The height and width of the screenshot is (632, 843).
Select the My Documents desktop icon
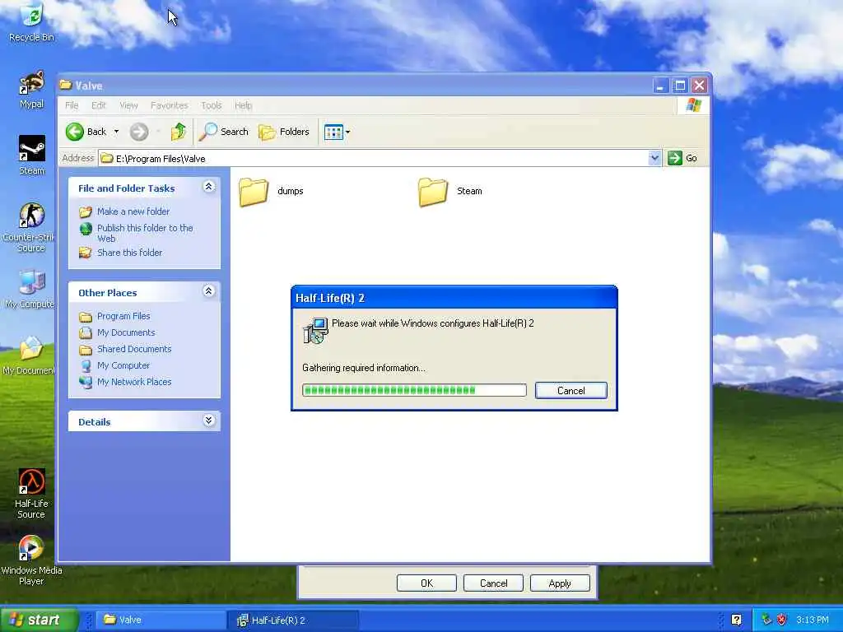click(28, 355)
